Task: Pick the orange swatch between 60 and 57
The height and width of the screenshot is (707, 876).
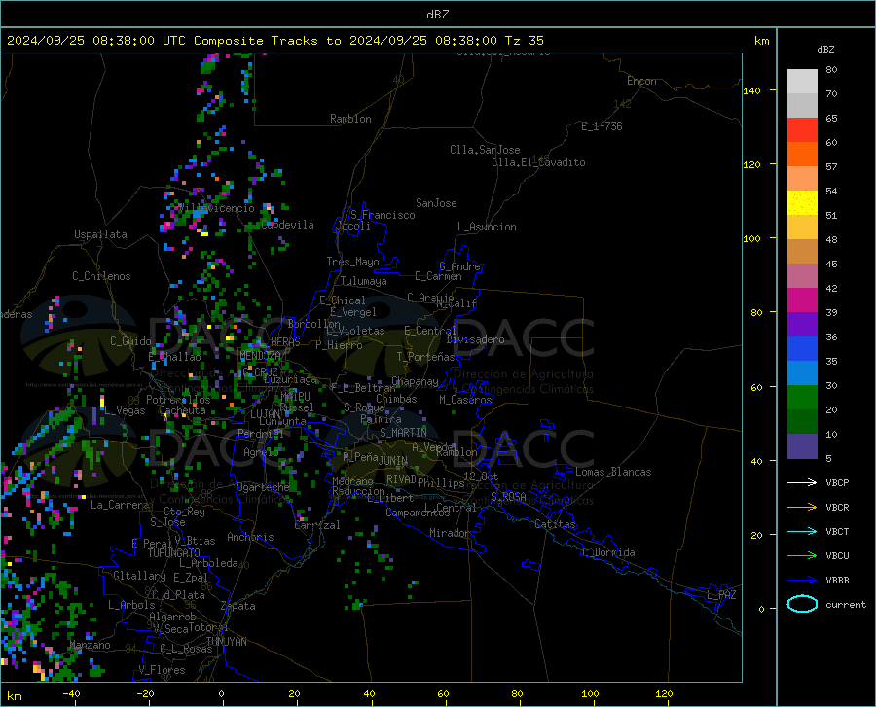Action: click(802, 155)
